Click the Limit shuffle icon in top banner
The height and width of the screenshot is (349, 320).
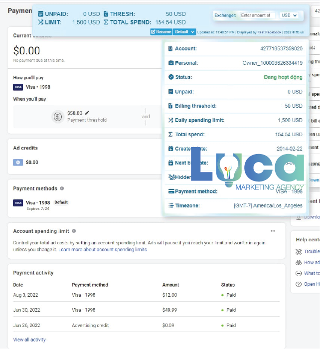pos(40,22)
